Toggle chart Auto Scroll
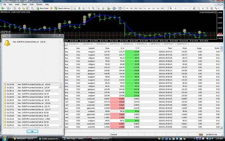 point(99,8)
